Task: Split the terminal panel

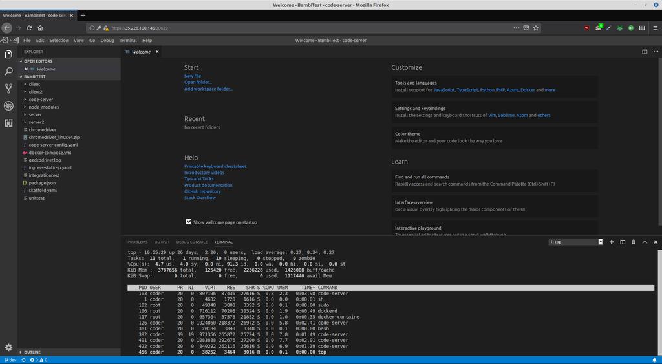Action: point(623,242)
